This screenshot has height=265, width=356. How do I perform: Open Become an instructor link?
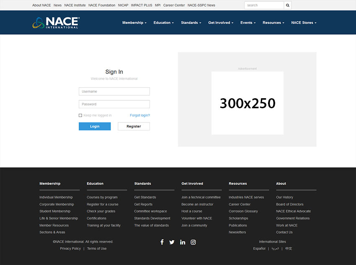[197, 204]
